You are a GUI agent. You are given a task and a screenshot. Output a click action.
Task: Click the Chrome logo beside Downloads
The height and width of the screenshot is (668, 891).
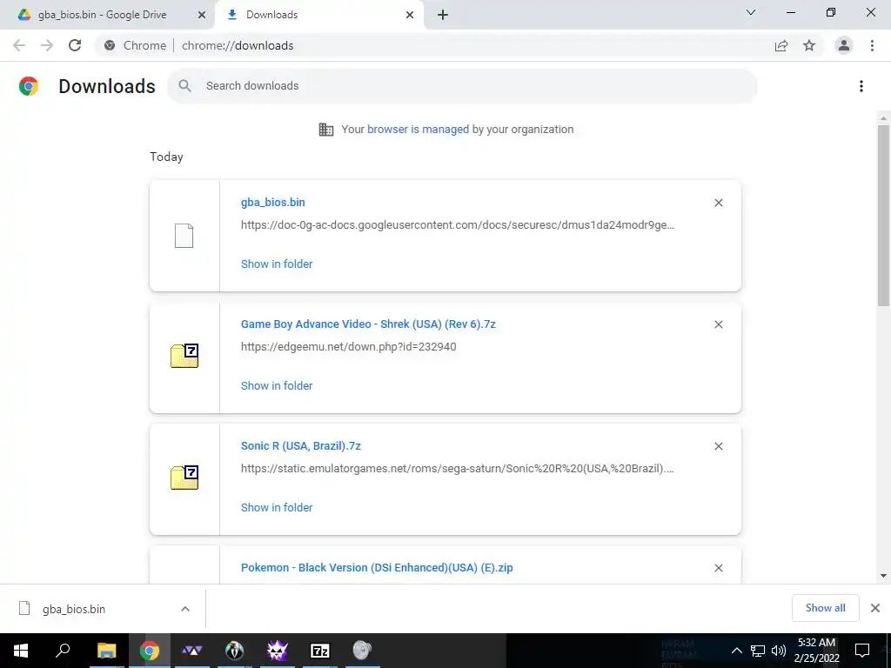pyautogui.click(x=29, y=86)
